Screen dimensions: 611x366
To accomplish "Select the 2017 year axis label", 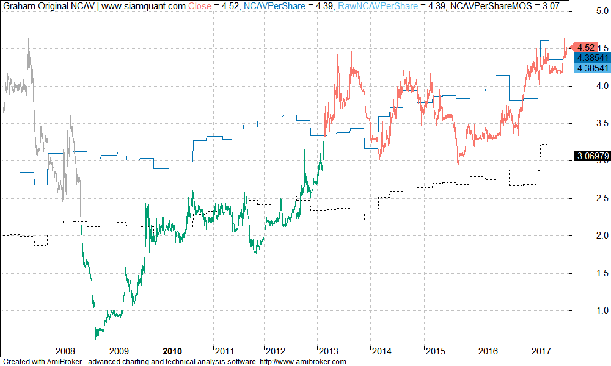I will (x=541, y=351).
